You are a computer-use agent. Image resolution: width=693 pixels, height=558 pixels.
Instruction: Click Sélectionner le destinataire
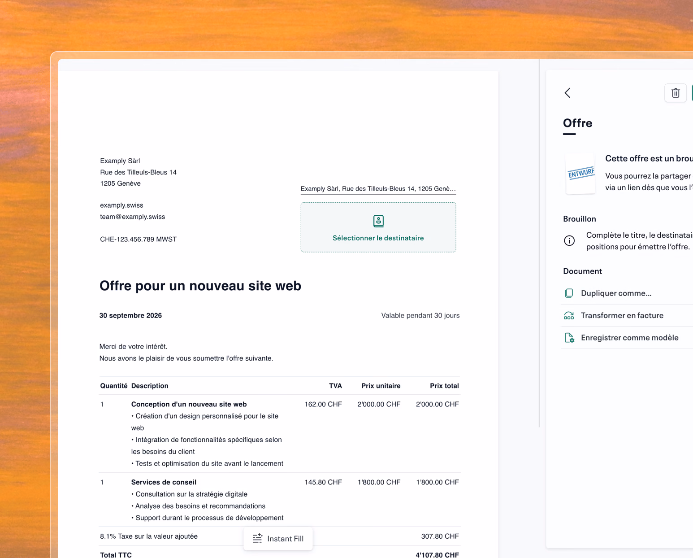click(x=378, y=227)
